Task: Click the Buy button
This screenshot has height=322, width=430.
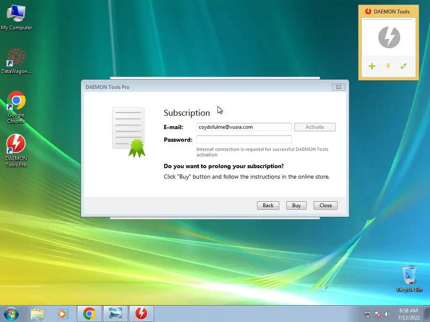Action: click(296, 205)
